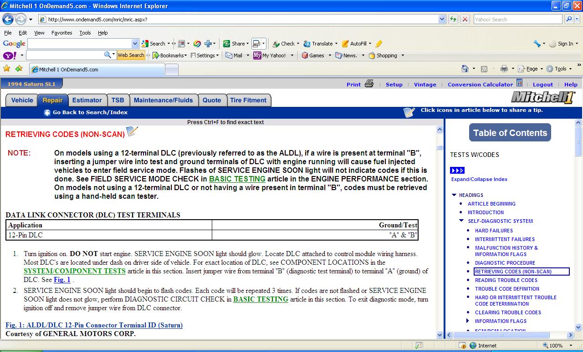This screenshot has width=583, height=352.
Task: Open Yahoo Games toolbar button
Action: pos(313,55)
